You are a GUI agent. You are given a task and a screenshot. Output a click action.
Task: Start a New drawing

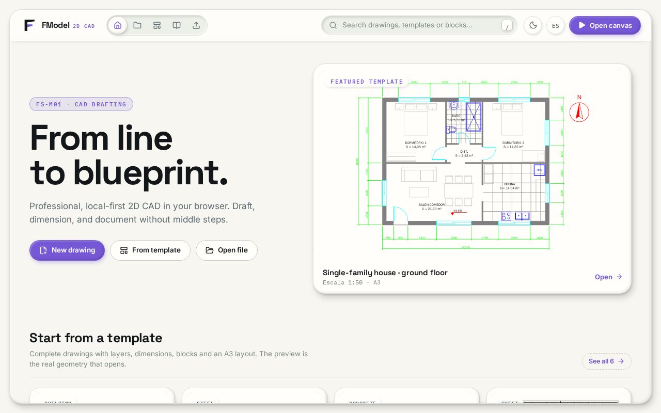(x=67, y=250)
